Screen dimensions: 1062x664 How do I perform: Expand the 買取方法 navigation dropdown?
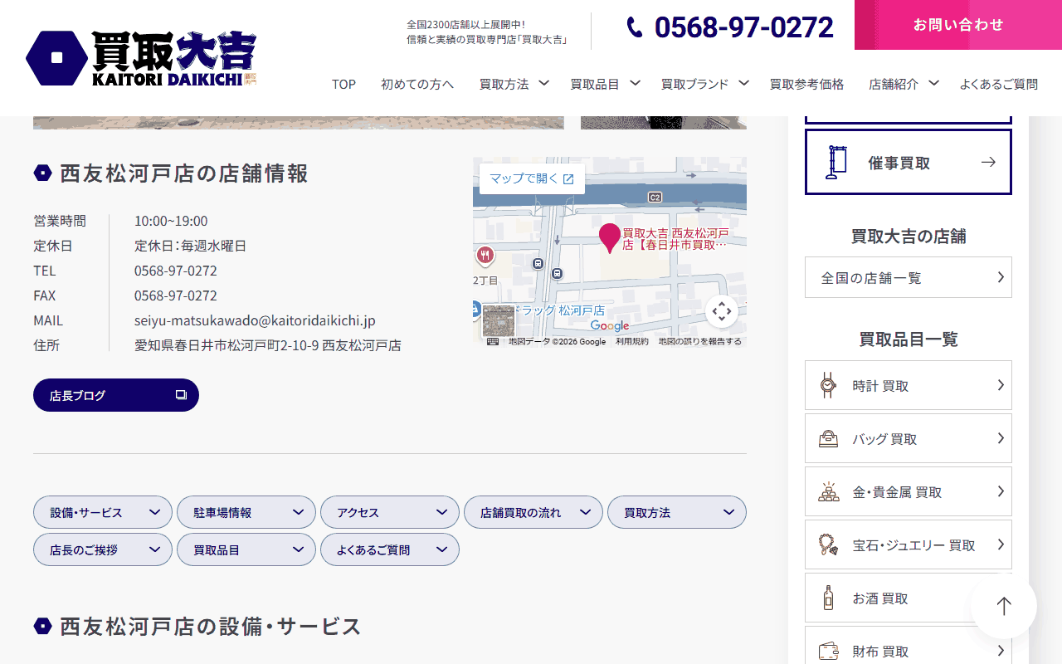(x=514, y=84)
